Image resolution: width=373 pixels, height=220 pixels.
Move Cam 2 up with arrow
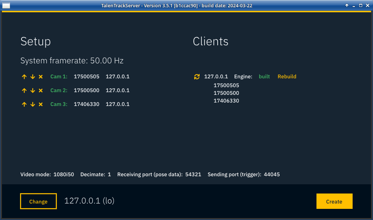pos(24,91)
